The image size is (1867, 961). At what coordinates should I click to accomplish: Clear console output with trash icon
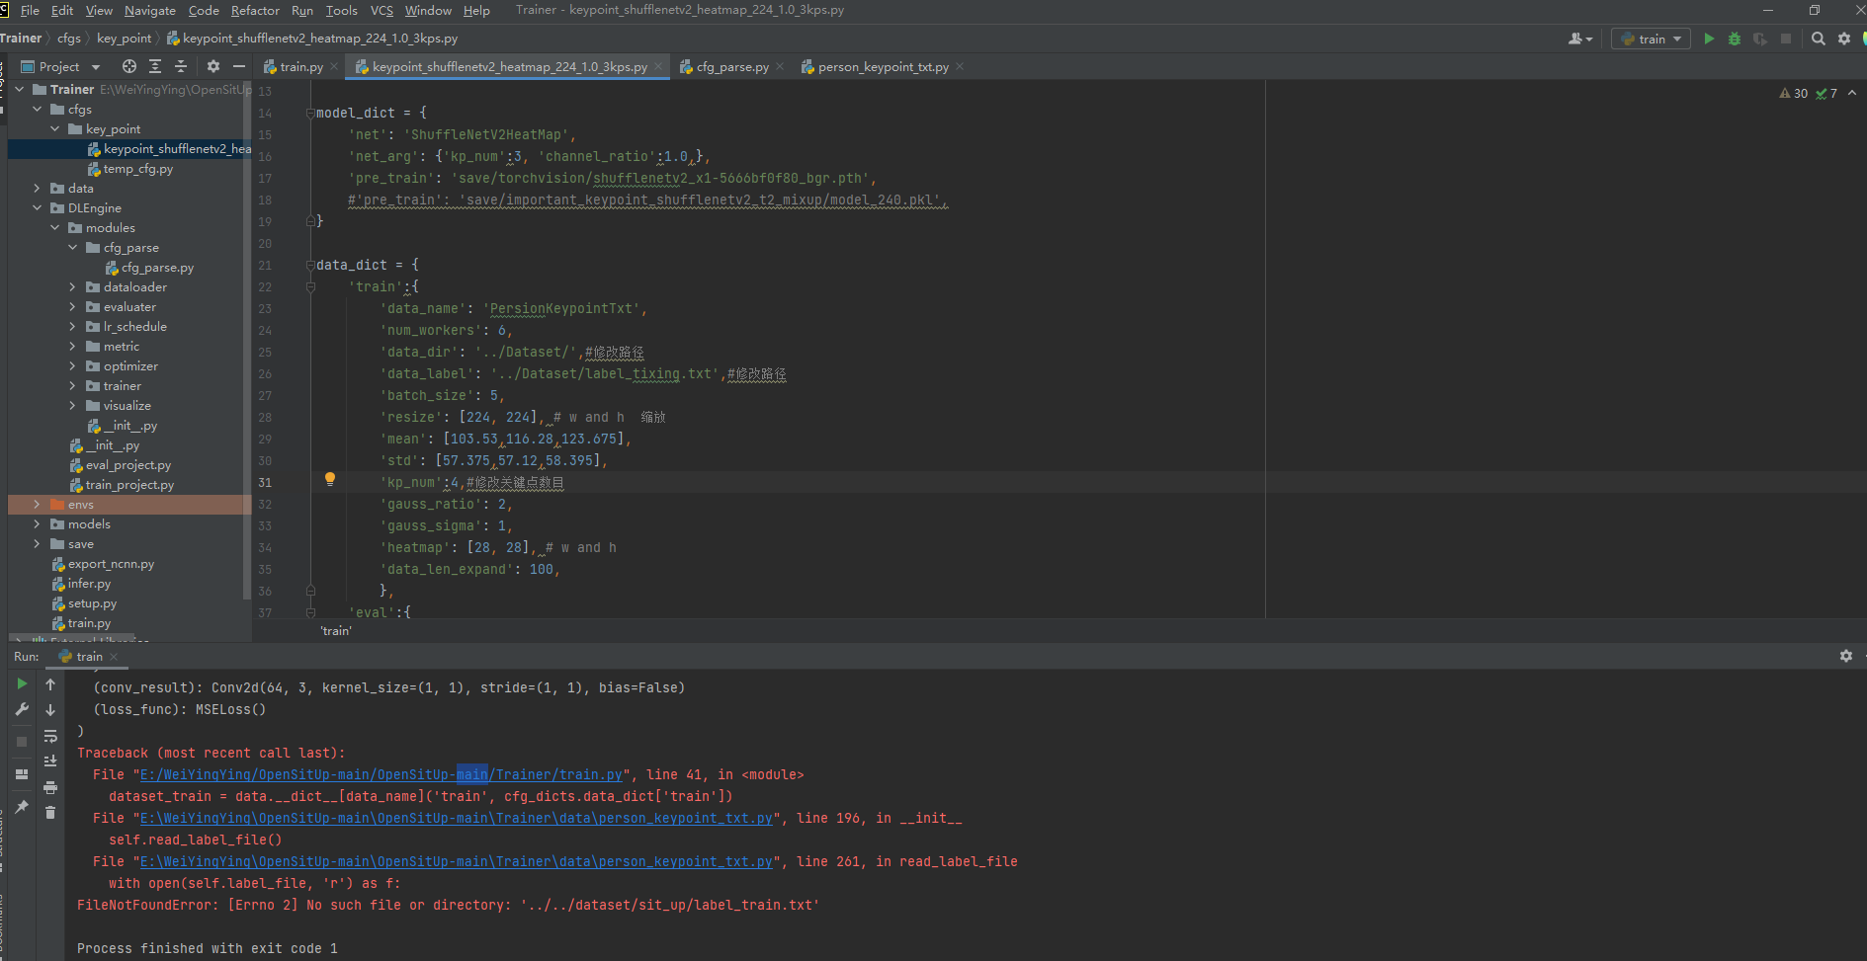click(x=50, y=812)
